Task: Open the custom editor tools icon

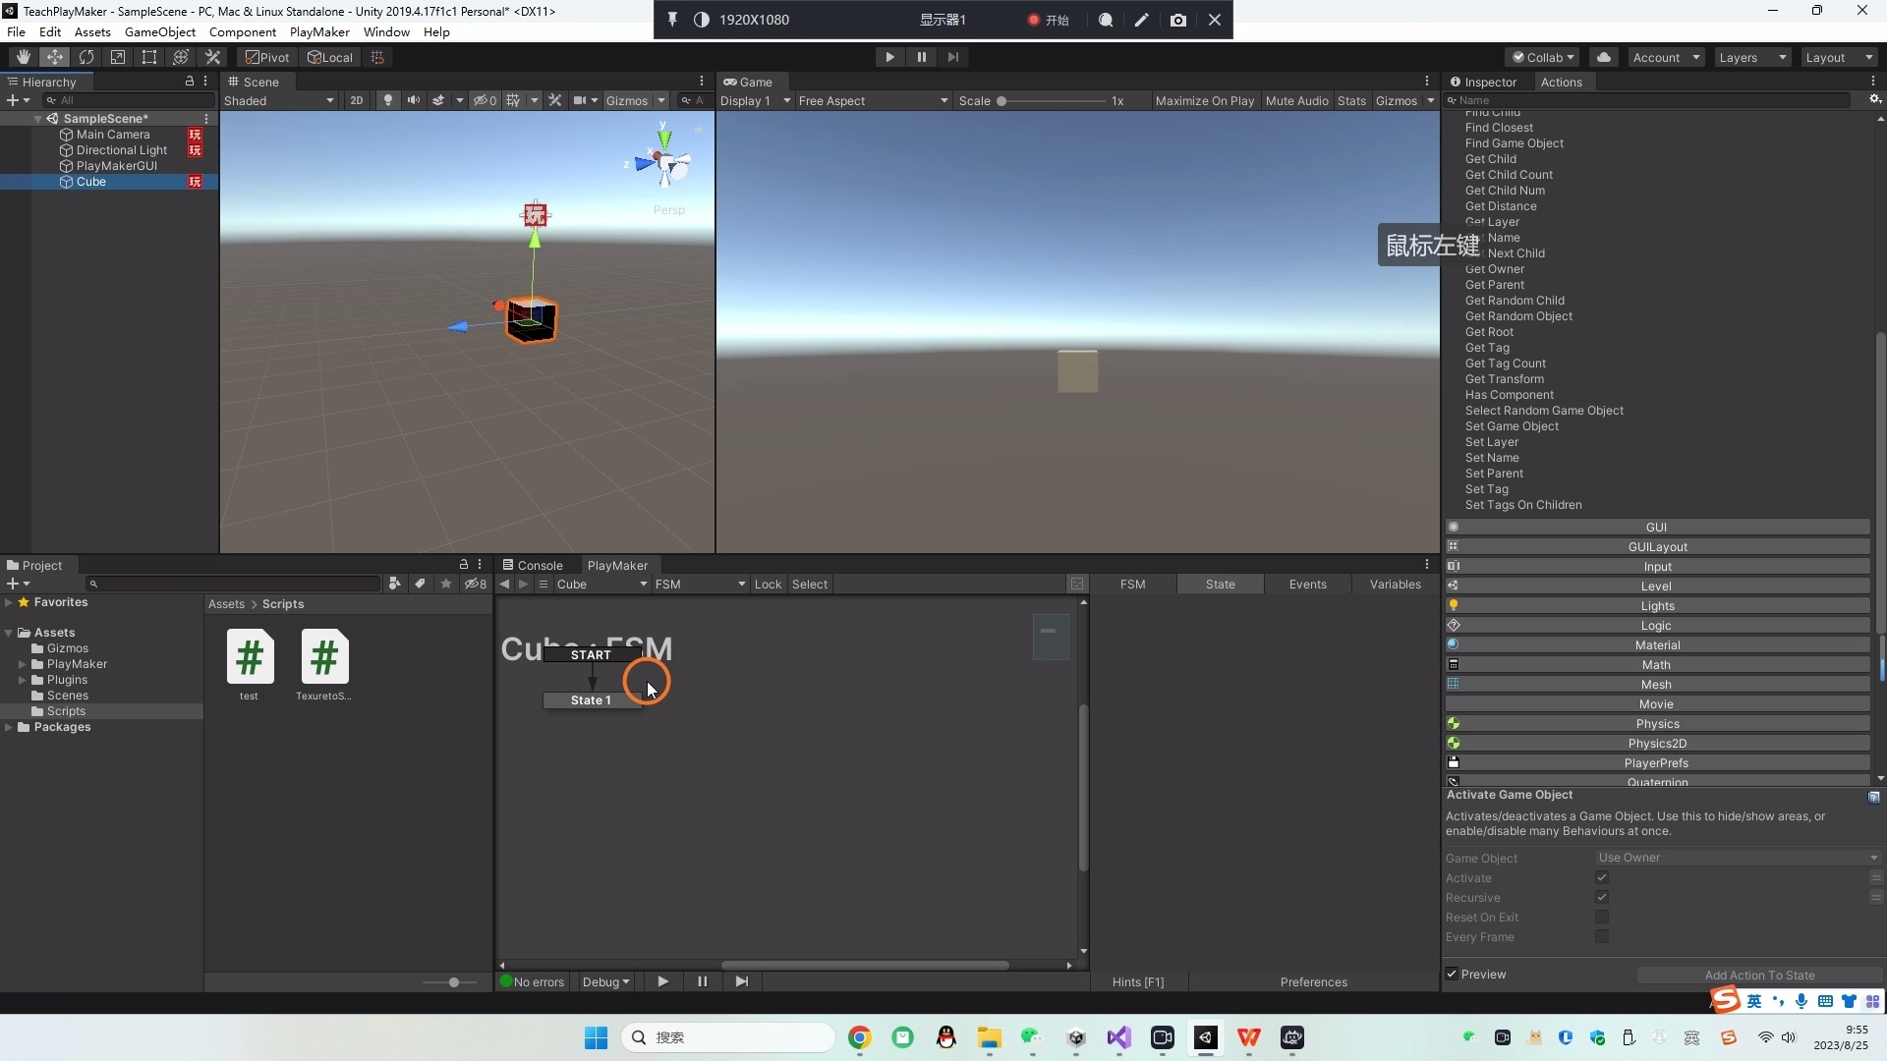Action: click(x=212, y=57)
